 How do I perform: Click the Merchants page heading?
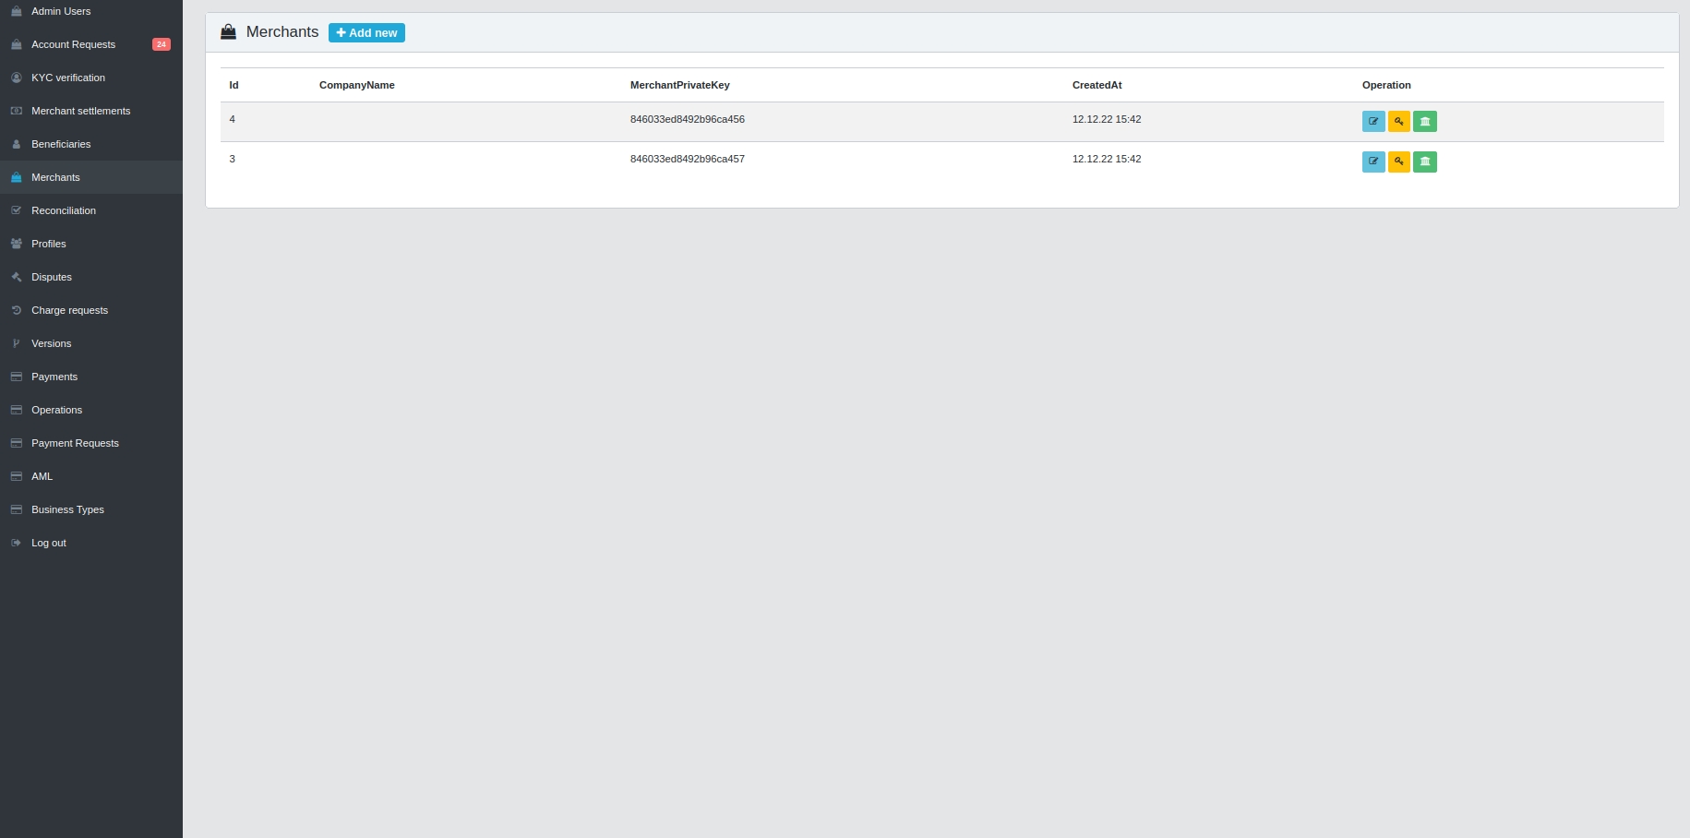pos(282,31)
